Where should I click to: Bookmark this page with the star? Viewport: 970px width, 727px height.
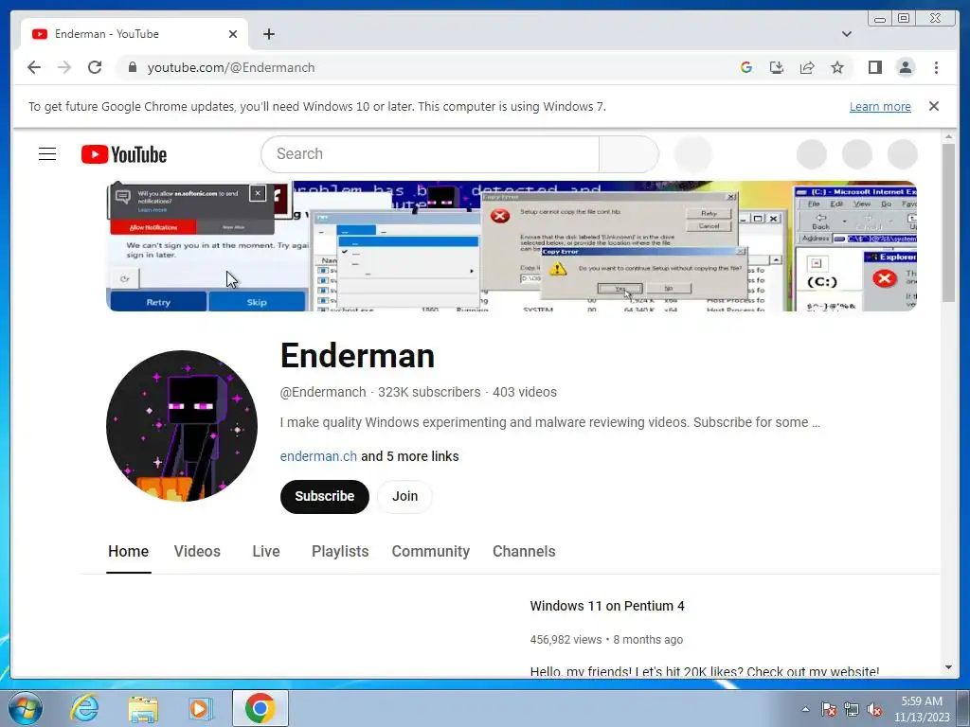837,67
